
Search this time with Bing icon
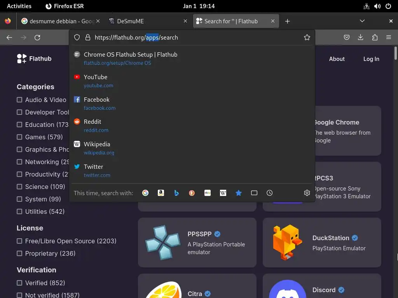[176, 193]
